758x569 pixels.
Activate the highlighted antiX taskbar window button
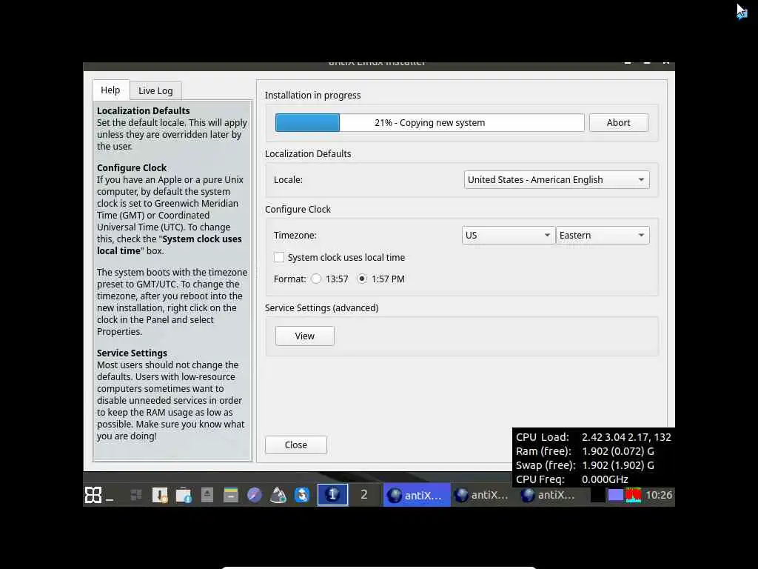[417, 494]
